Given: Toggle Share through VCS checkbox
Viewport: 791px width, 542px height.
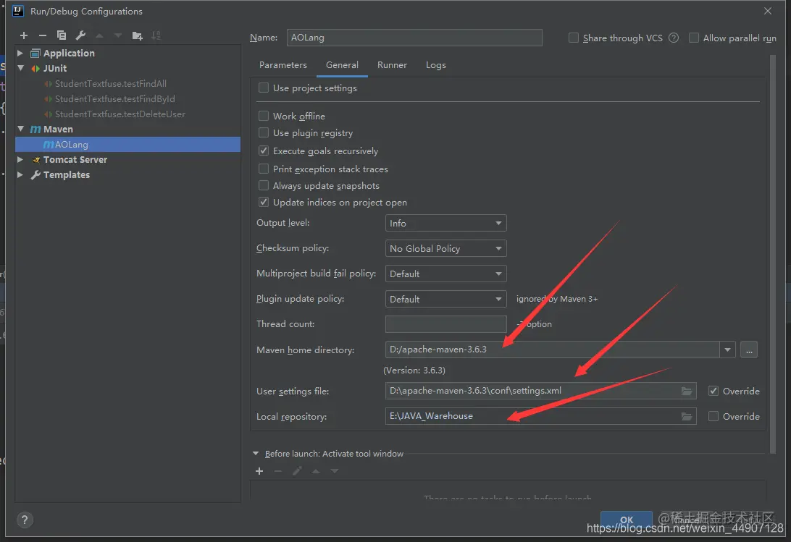Looking at the screenshot, I should click(574, 38).
